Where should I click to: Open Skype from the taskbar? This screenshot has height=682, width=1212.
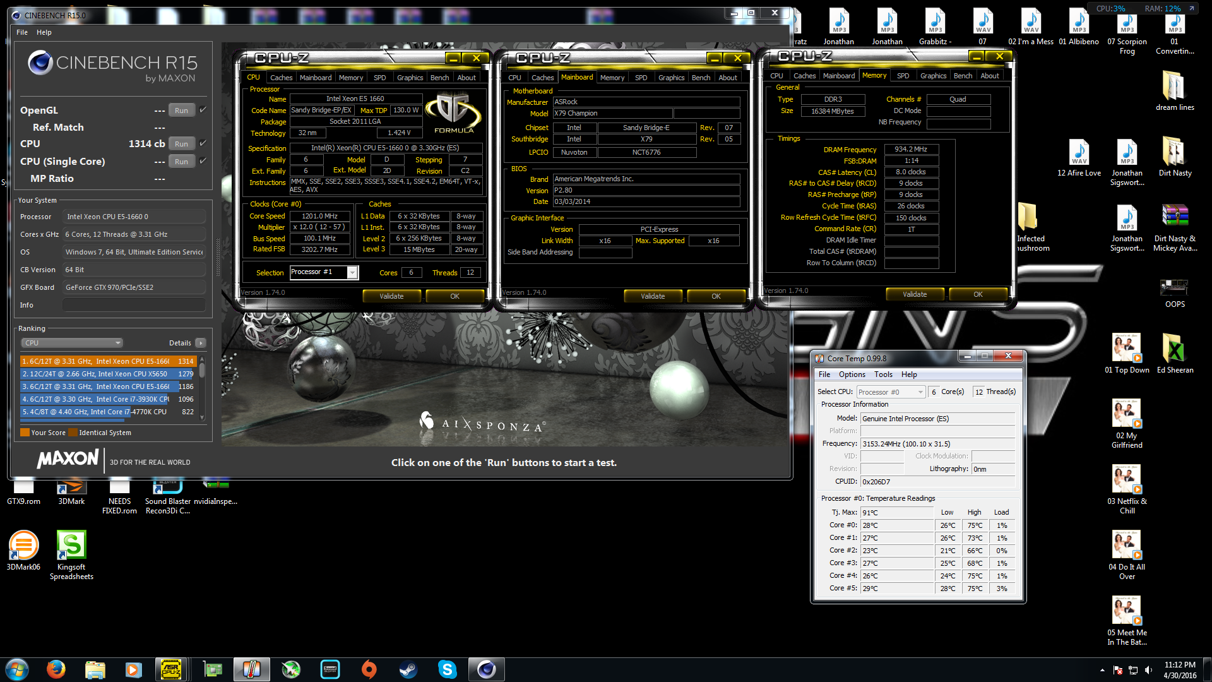pos(448,669)
